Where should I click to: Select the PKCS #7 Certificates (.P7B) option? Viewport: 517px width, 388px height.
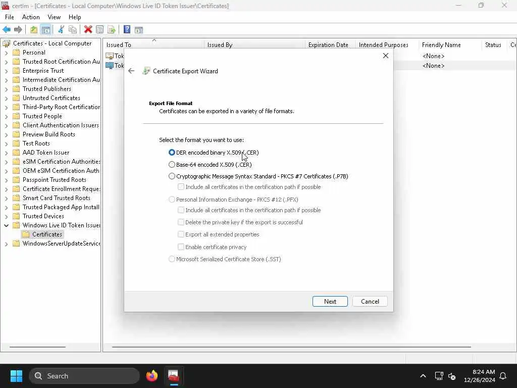coord(172,176)
